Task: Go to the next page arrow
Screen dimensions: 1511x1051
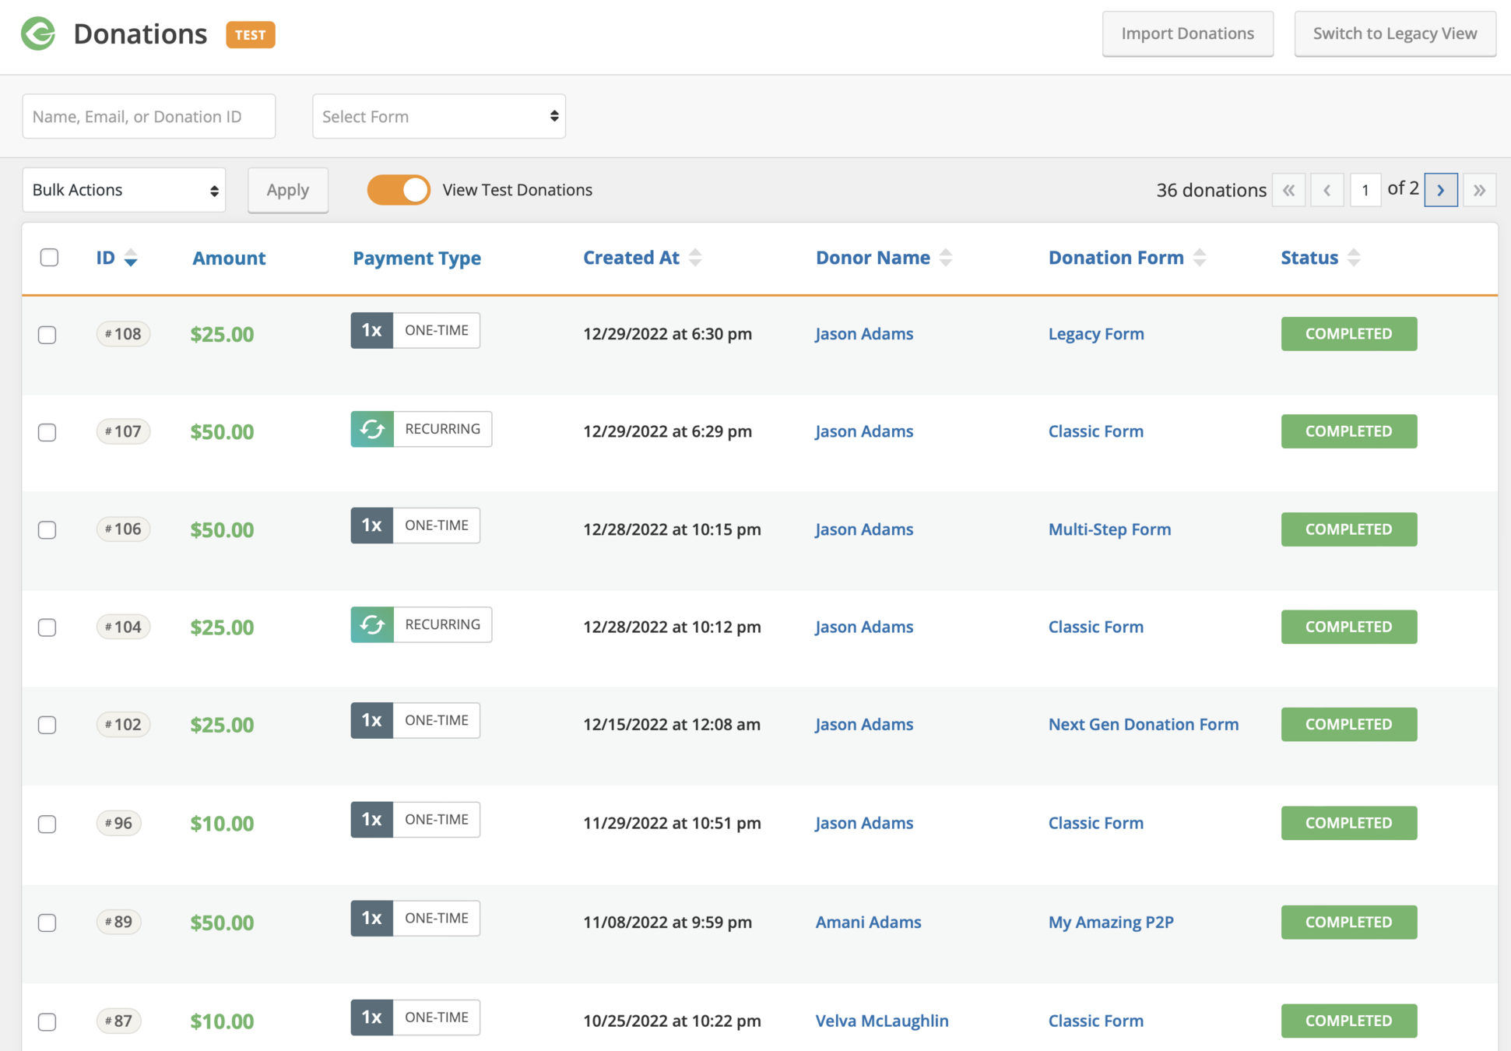Action: [1440, 190]
